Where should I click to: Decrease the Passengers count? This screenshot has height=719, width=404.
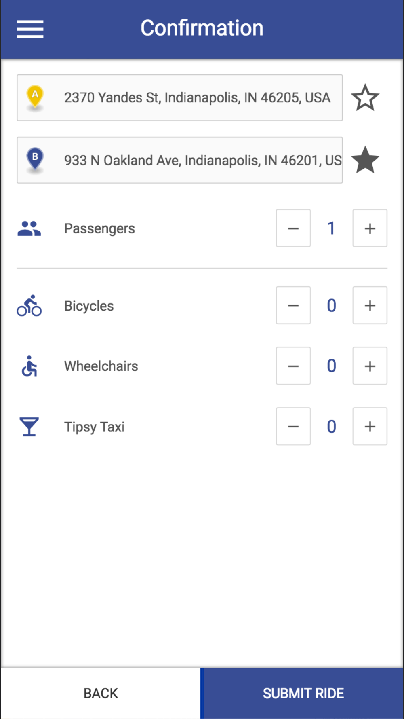[293, 228]
